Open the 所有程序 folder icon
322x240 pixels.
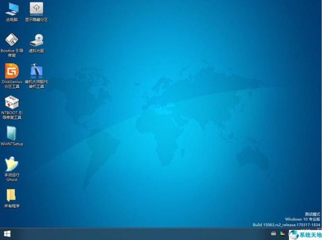pos(11,195)
